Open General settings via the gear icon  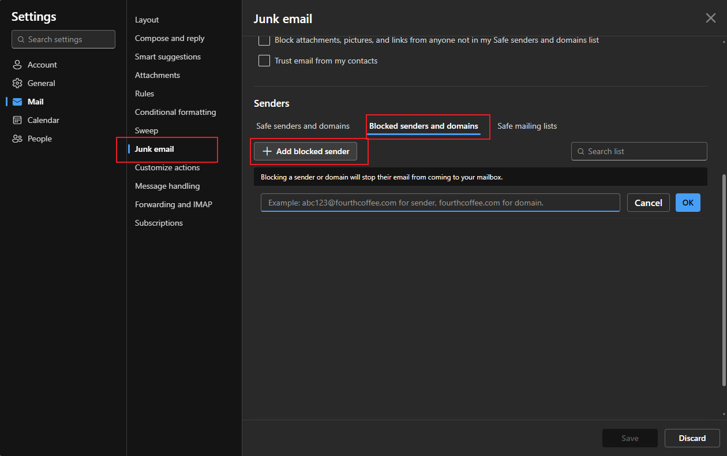16,83
